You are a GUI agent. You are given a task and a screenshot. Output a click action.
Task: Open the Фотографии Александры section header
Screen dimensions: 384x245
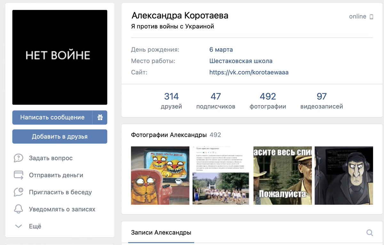tap(169, 135)
